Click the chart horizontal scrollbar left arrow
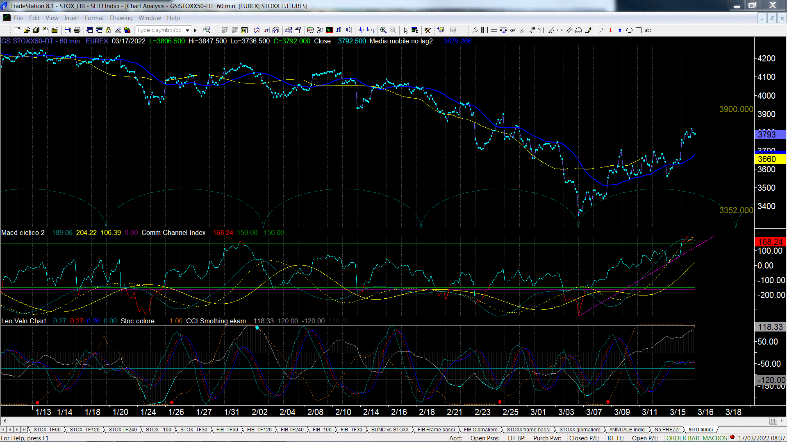787x442 pixels. 5,421
